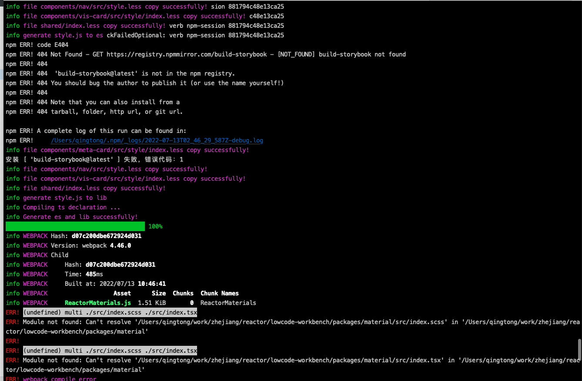Image resolution: width=582 pixels, height=381 pixels.
Task: Click "is not in the npm registry" text
Action: [x=188, y=73]
